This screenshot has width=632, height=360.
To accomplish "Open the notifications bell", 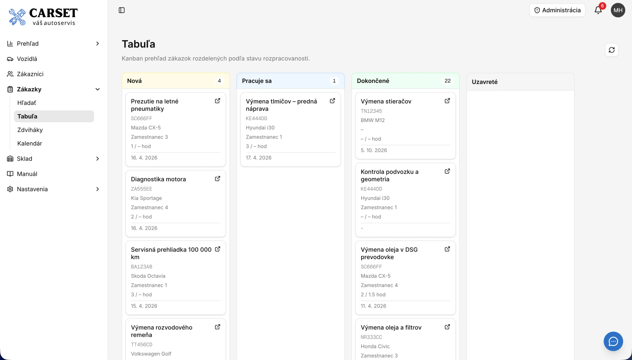I will (x=598, y=10).
